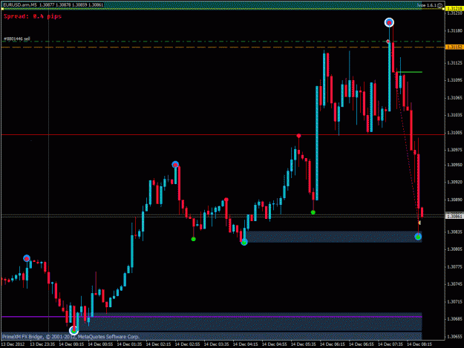The width and height of the screenshot is (464, 348).
Task: Click the 1.31125 price scale label
Action: pos(455,63)
